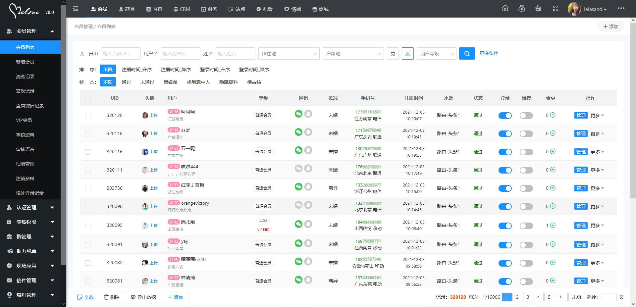Click 管理 button for user 320095
The height and width of the screenshot is (307, 636).
point(581,226)
